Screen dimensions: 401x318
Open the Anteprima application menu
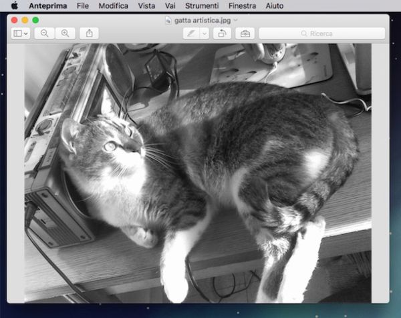click(48, 5)
